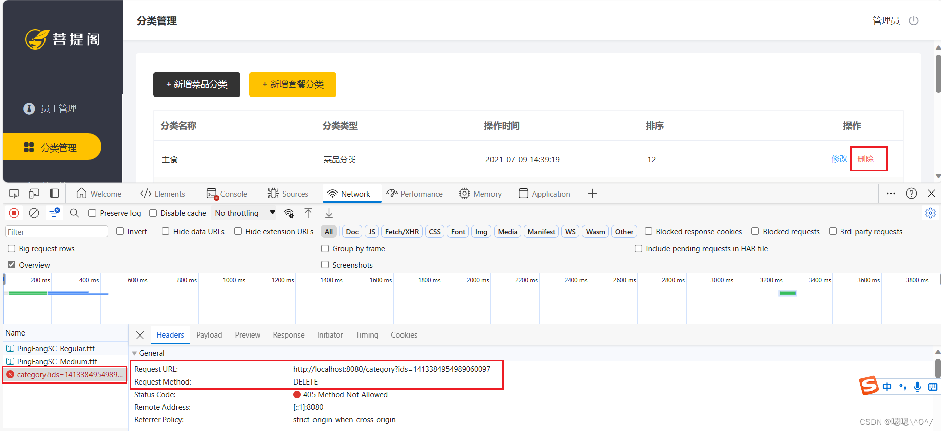Open the Application tab
The height and width of the screenshot is (431, 941).
[x=545, y=194]
